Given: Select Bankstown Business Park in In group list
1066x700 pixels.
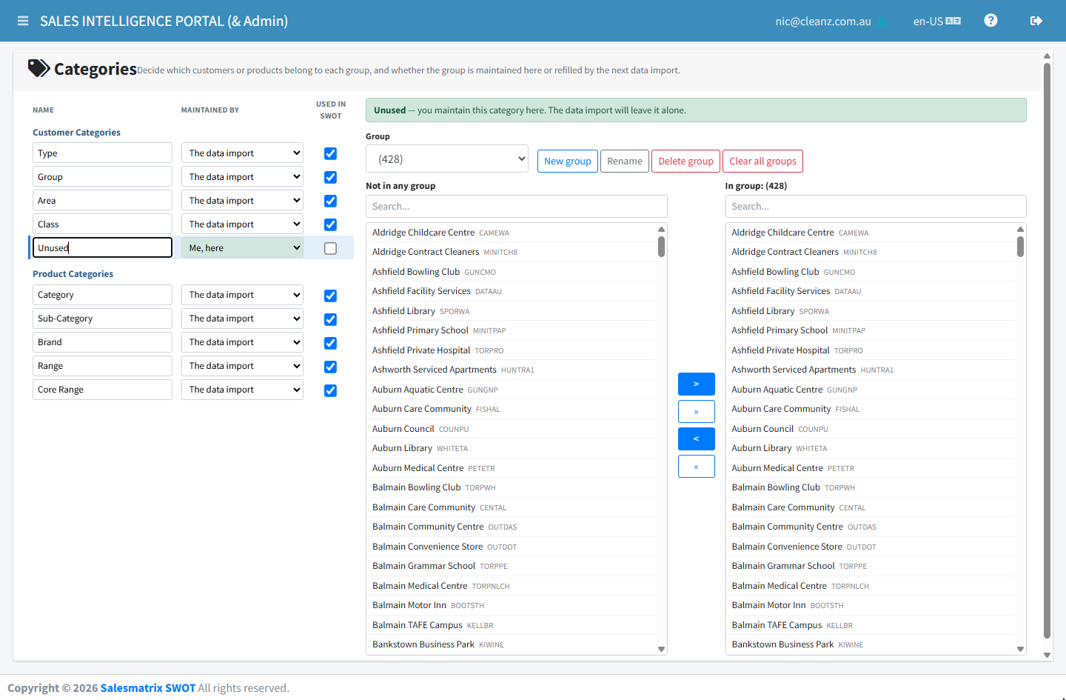Looking at the screenshot, I should 871,644.
